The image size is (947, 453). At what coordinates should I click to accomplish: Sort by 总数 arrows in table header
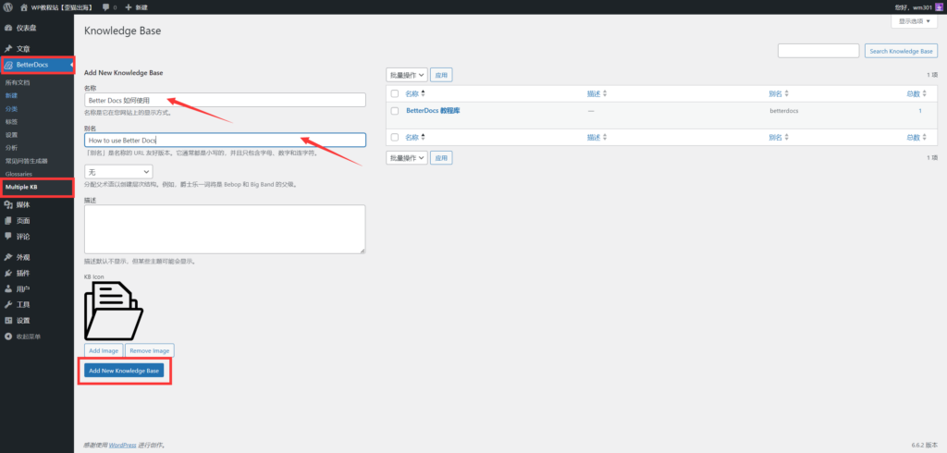click(x=924, y=93)
